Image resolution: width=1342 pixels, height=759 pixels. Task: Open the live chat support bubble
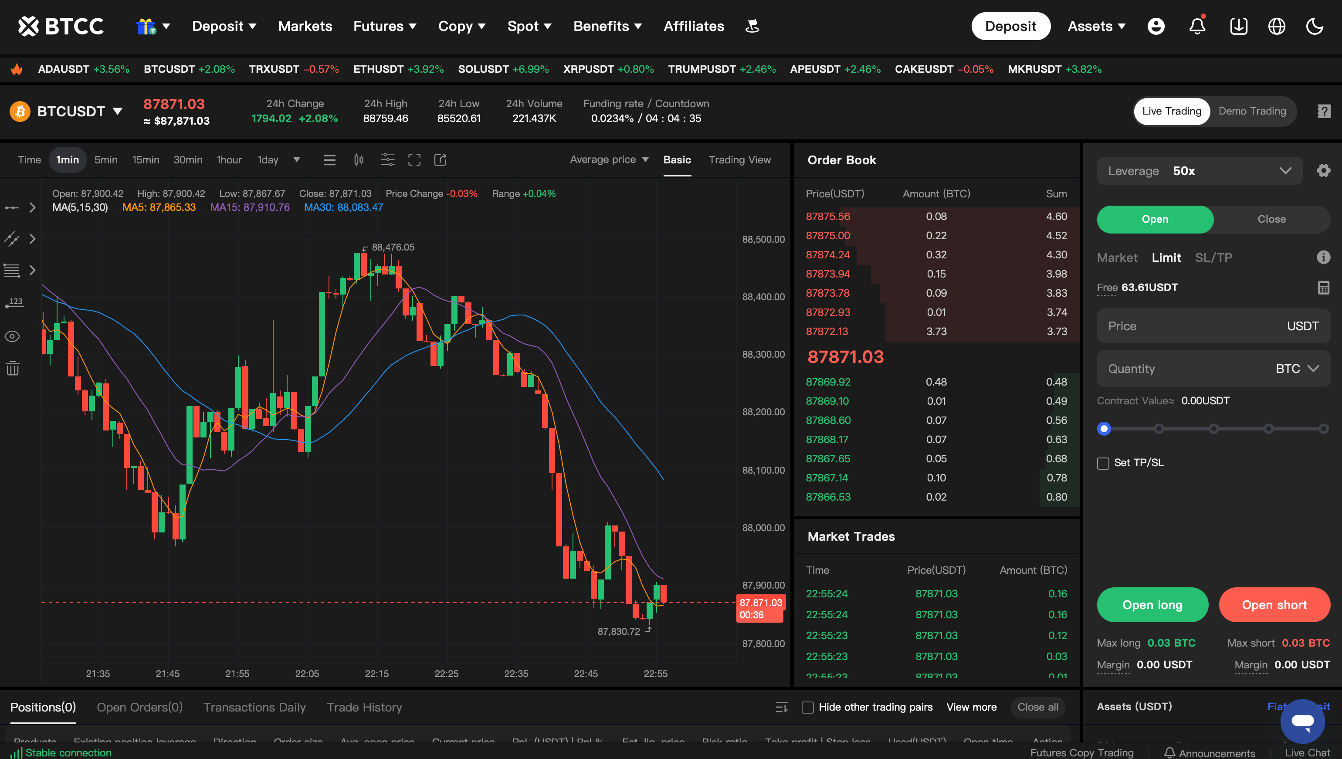[x=1302, y=722]
